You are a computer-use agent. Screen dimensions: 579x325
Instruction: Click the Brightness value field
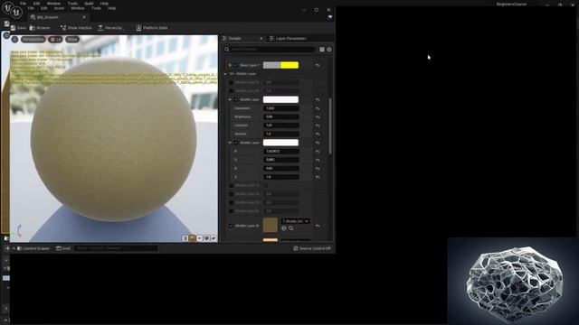pos(281,116)
